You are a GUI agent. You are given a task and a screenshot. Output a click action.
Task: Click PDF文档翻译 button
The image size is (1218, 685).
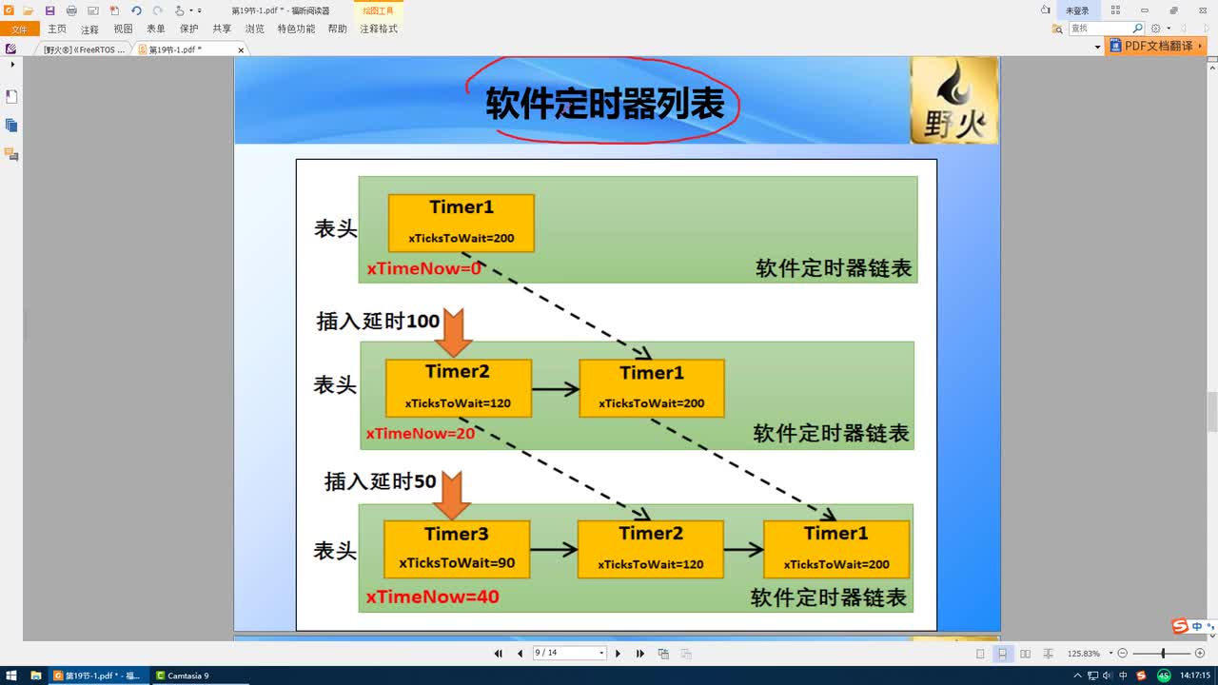click(x=1158, y=46)
